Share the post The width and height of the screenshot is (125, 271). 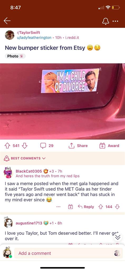[x=78, y=146]
